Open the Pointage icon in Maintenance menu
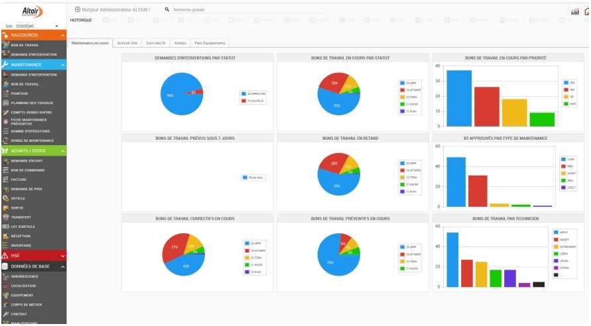Screen dimensions: 591x326 pos(5,93)
